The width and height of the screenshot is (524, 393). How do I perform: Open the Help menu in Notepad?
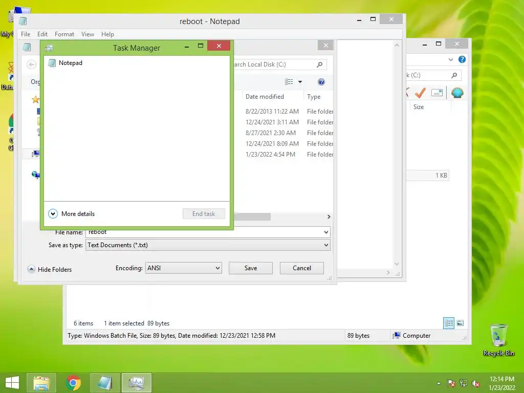pyautogui.click(x=107, y=34)
